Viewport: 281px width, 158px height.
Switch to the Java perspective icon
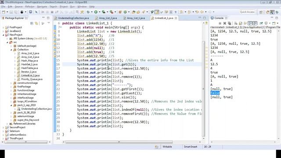[272, 12]
